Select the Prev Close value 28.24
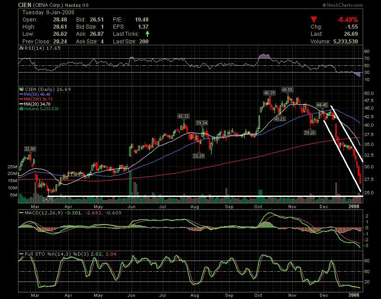This screenshot has width=381, height=299. [x=60, y=42]
